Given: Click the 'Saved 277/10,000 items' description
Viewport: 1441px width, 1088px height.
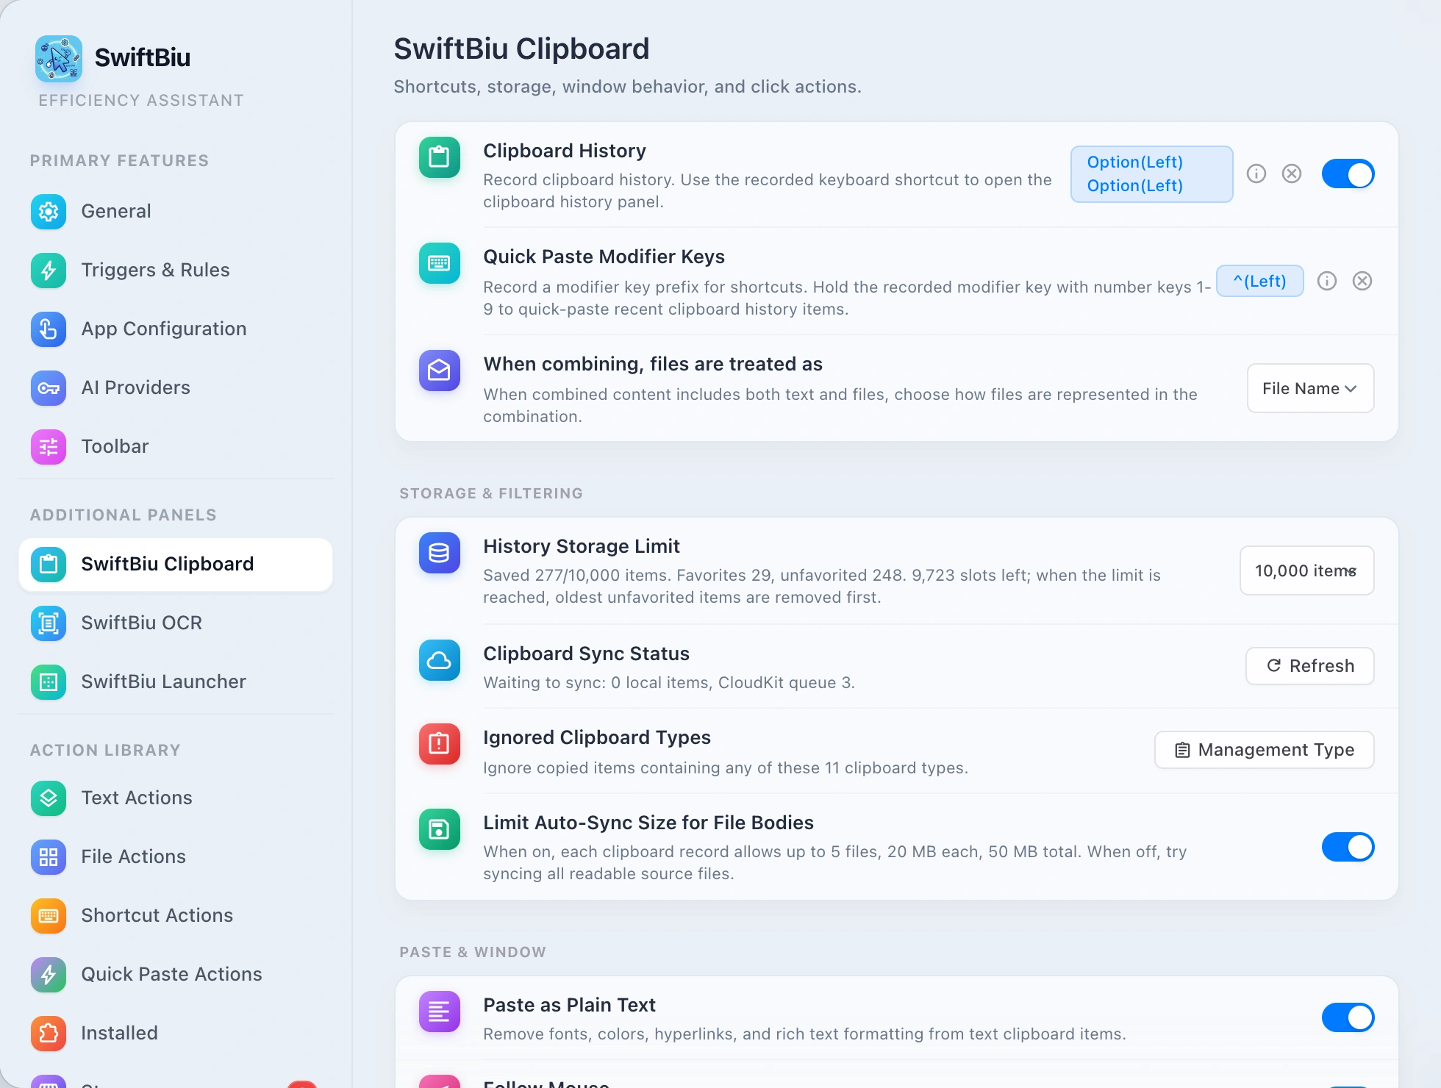Looking at the screenshot, I should pyautogui.click(x=822, y=586).
